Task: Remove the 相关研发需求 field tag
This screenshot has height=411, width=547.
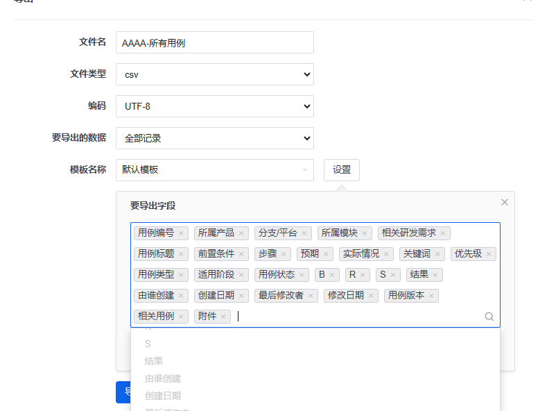Action: pyautogui.click(x=443, y=233)
